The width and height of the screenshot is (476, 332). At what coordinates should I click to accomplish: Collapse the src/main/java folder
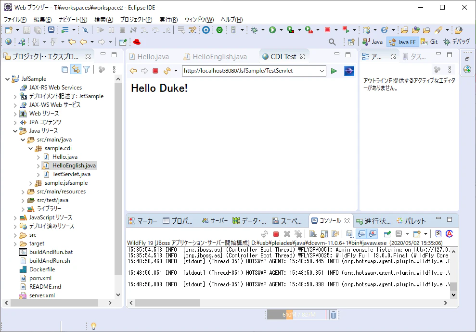pyautogui.click(x=23, y=140)
